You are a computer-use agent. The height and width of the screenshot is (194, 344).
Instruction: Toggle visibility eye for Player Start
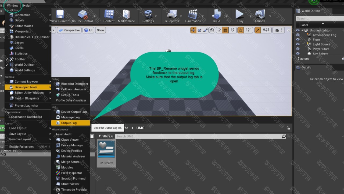pyautogui.click(x=298, y=49)
